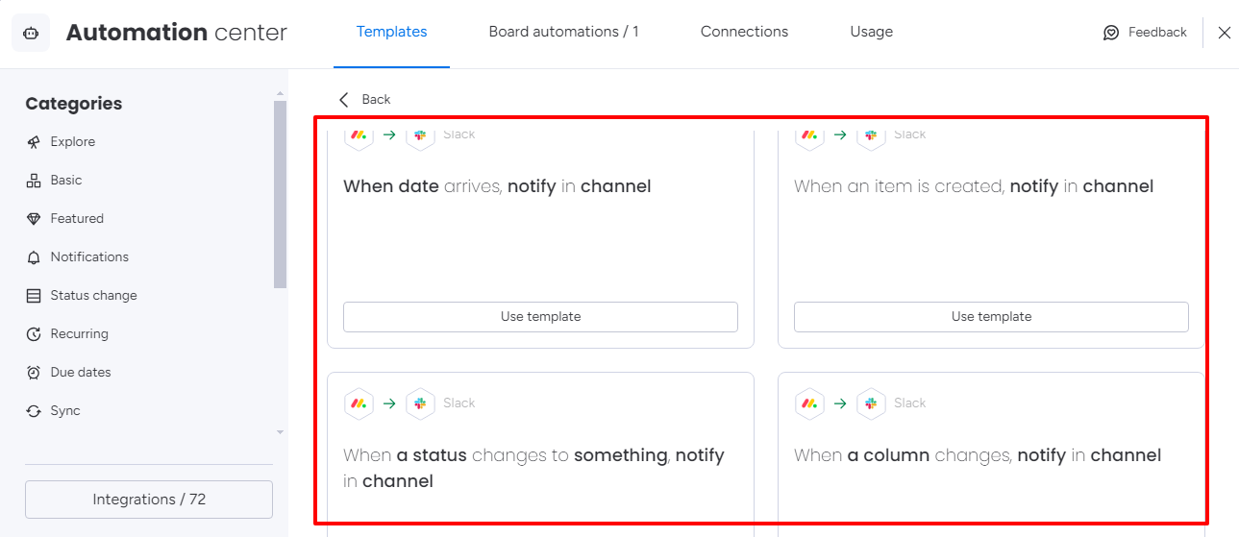Image resolution: width=1239 pixels, height=537 pixels.
Task: Click the Recurring clock icon
Action: pos(34,334)
